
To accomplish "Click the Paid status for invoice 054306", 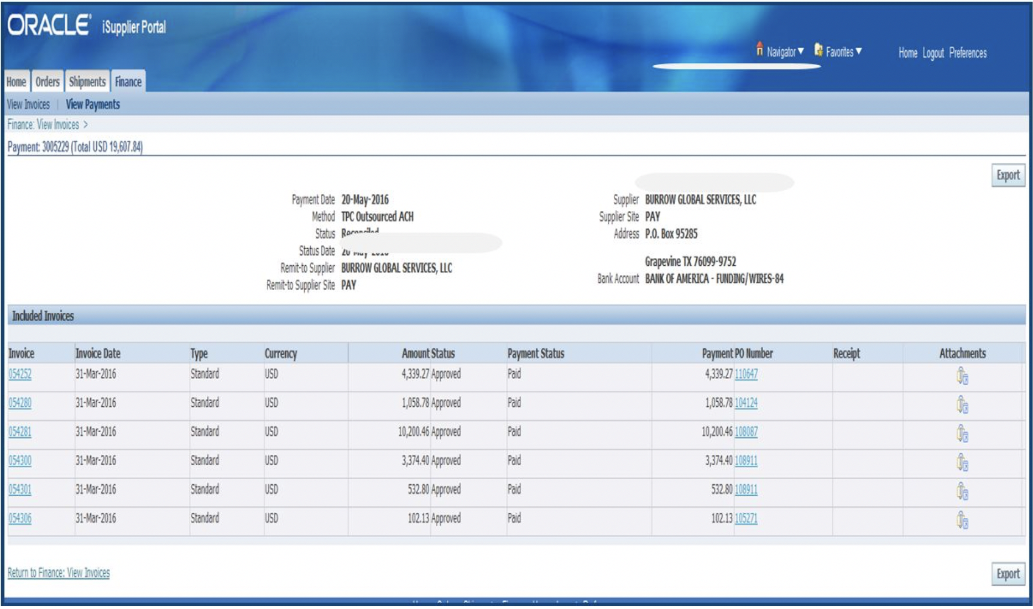I will coord(514,518).
